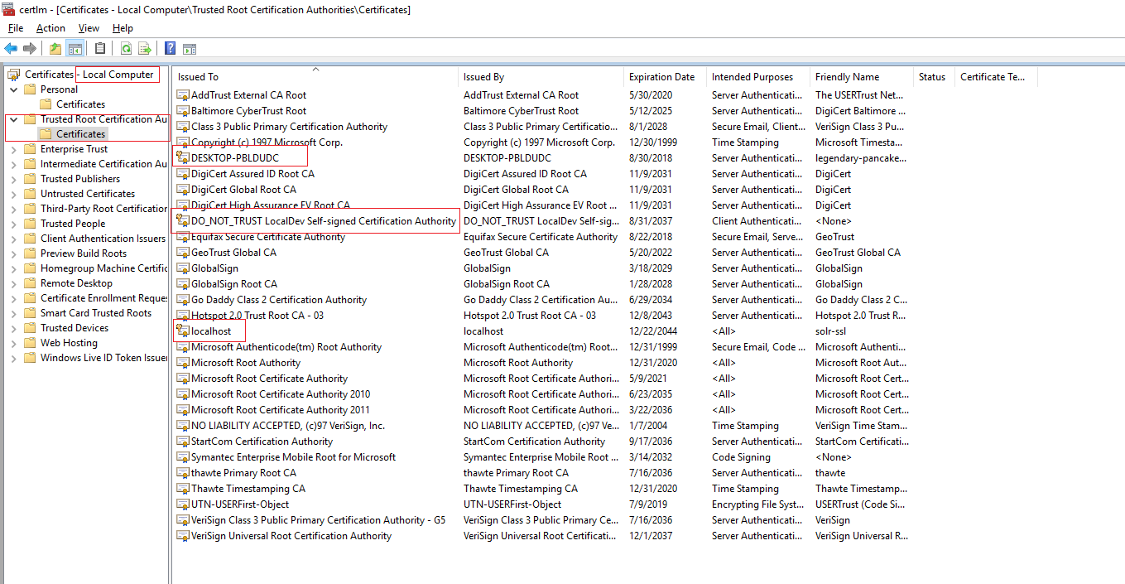Image resolution: width=1125 pixels, height=584 pixels.
Task: Click the certificate icon of DO_NOT_TRUST LocalDev
Action: tap(183, 220)
